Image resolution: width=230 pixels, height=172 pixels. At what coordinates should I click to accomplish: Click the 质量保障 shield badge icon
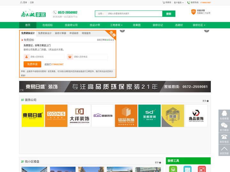click(x=194, y=12)
